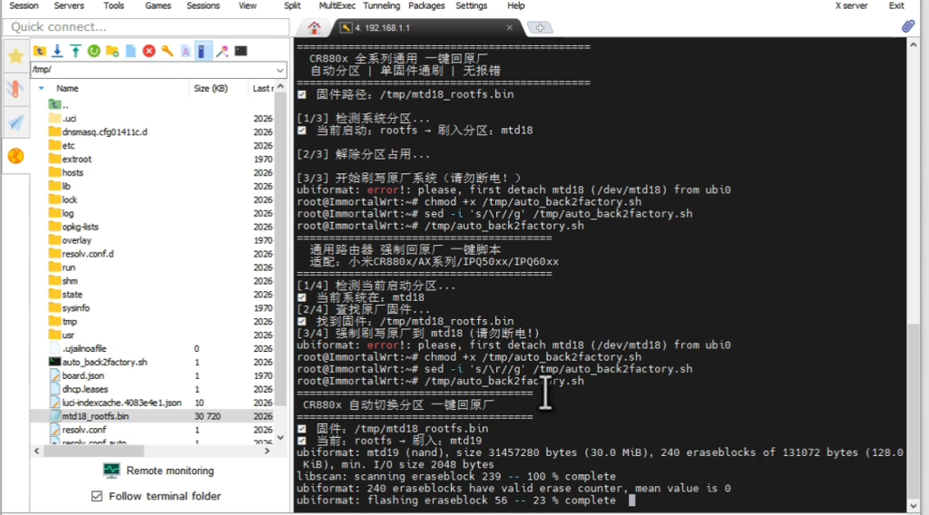Click the download selected files icon
The height and width of the screenshot is (515, 929).
57,52
